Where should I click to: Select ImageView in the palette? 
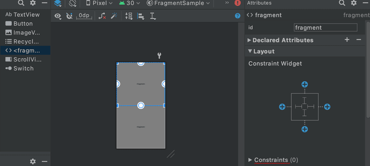coord(25,32)
